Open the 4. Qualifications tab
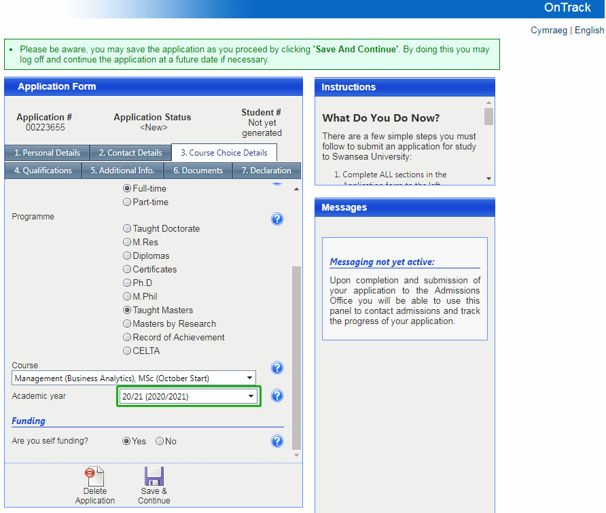This screenshot has height=513, width=606. (43, 171)
